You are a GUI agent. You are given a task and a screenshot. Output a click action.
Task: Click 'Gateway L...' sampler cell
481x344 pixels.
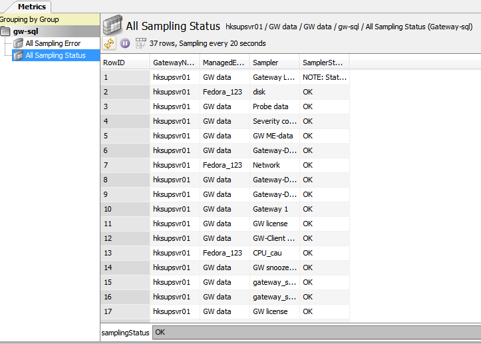click(x=275, y=77)
